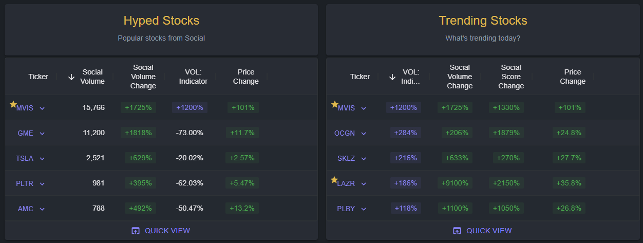Image resolution: width=643 pixels, height=243 pixels.
Task: Click Quick View icon under Hyped Stocks
Action: (x=136, y=231)
